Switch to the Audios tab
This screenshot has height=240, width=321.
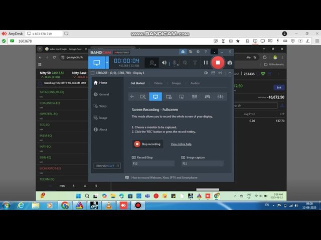195,83
